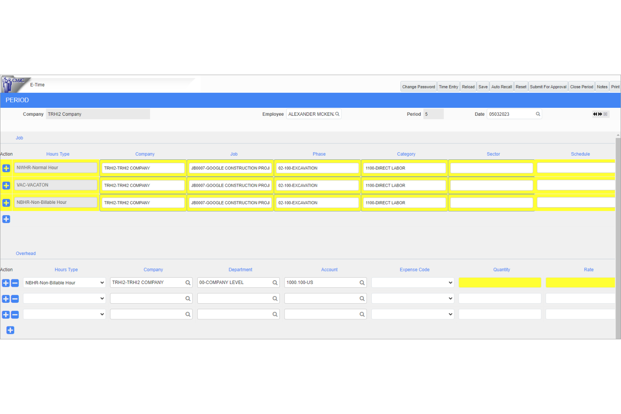Click Job field on NWHR-Normal Hour row
This screenshot has height=414, width=621.
click(230, 168)
